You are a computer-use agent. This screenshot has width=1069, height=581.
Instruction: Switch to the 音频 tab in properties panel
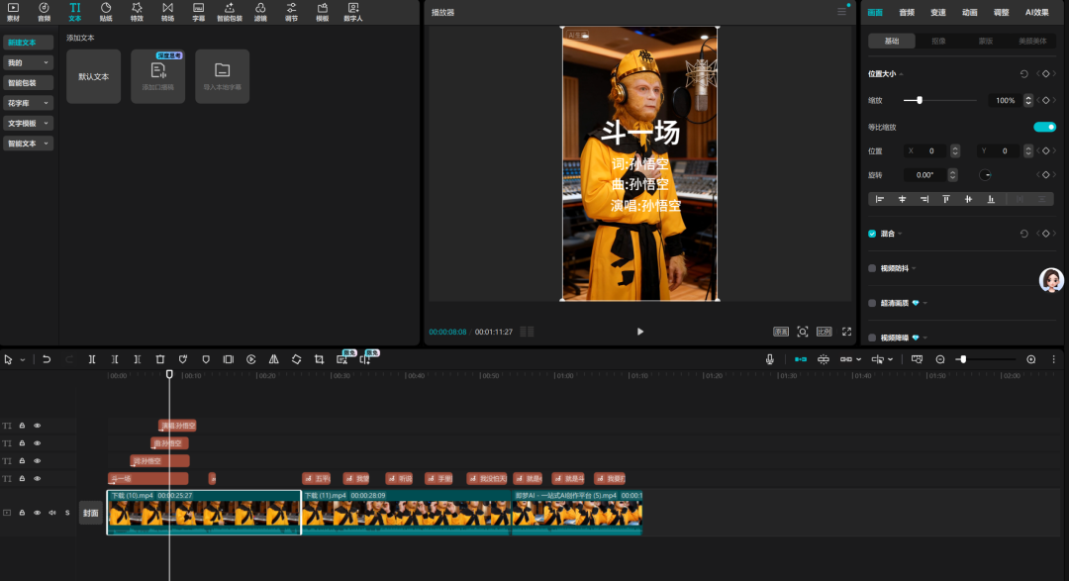tap(907, 13)
